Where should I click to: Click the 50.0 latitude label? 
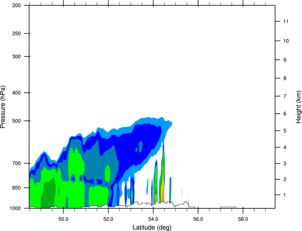point(63,219)
